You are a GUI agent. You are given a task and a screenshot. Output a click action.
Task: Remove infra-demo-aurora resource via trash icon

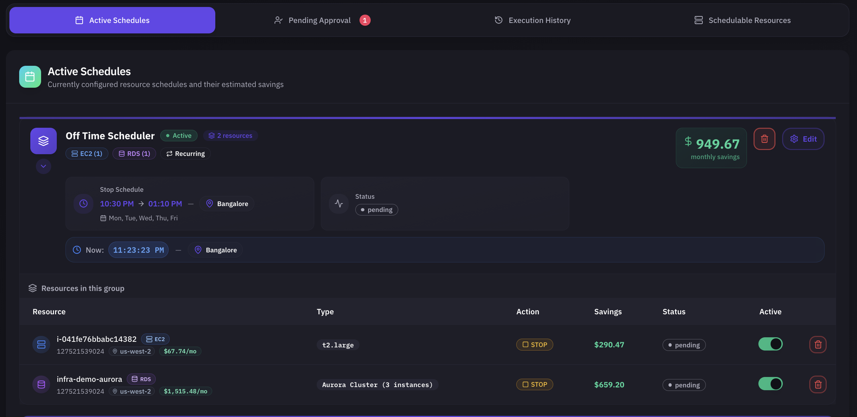[818, 385]
